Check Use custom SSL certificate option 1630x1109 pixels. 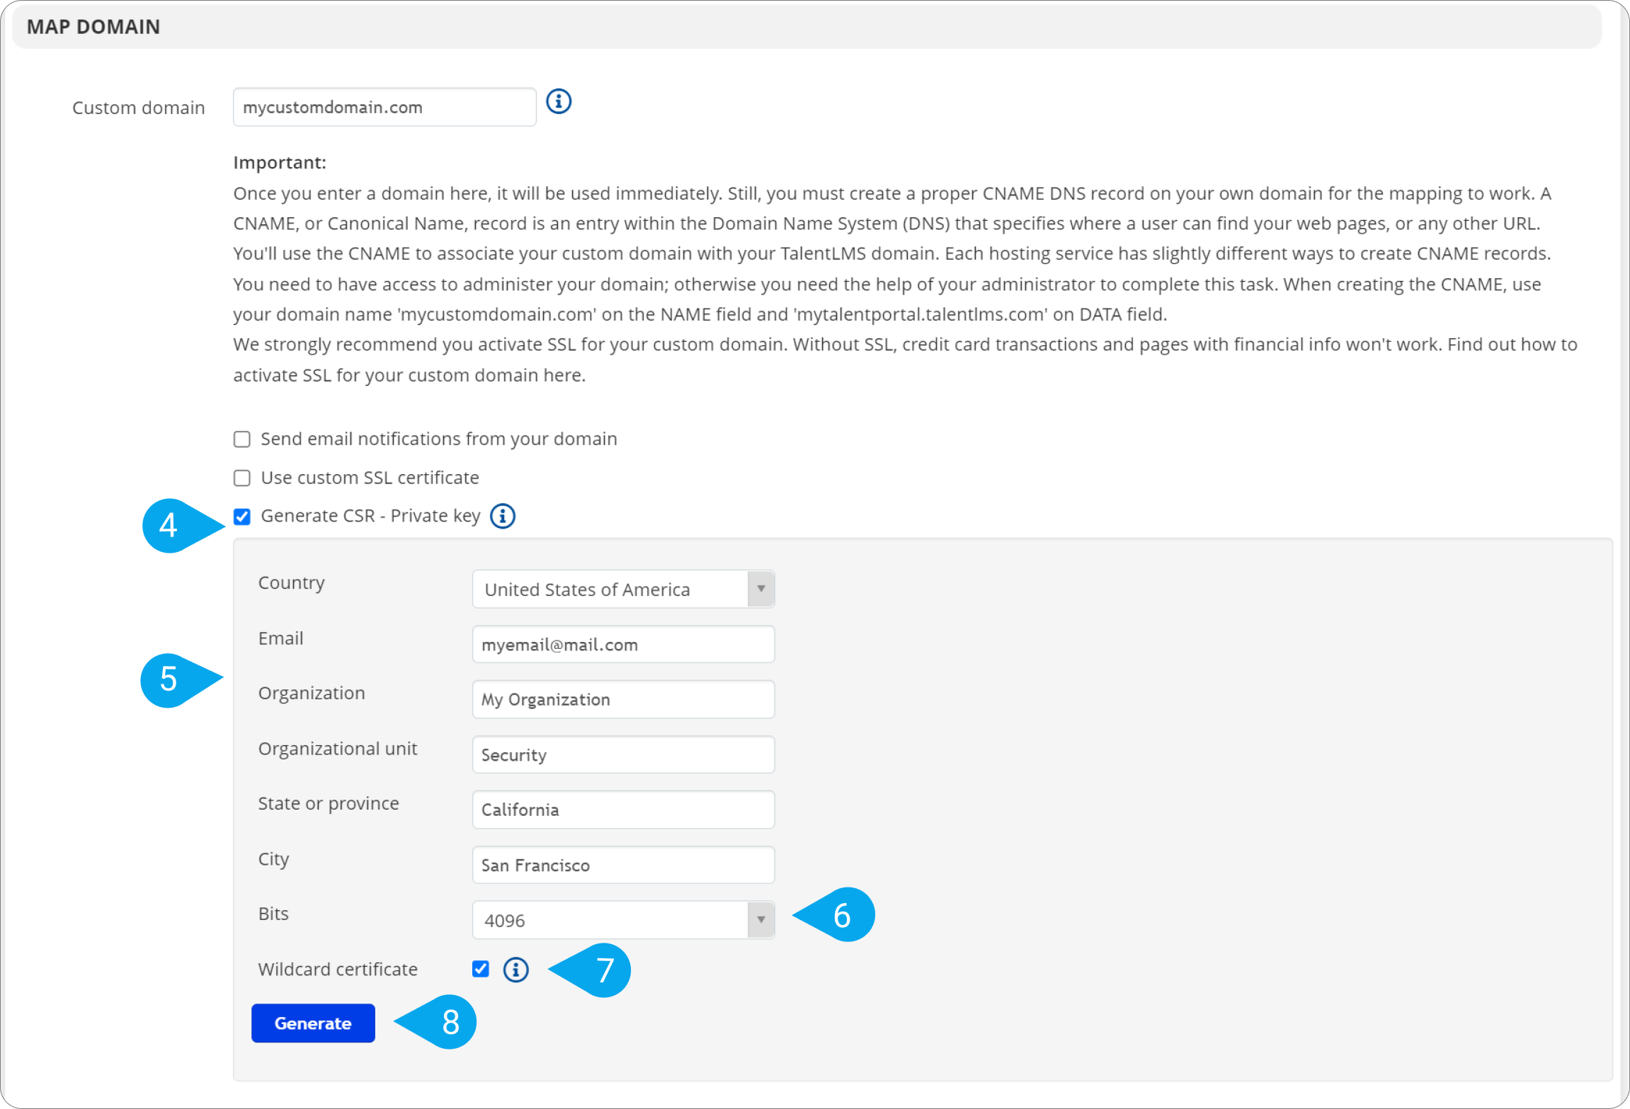(x=242, y=478)
